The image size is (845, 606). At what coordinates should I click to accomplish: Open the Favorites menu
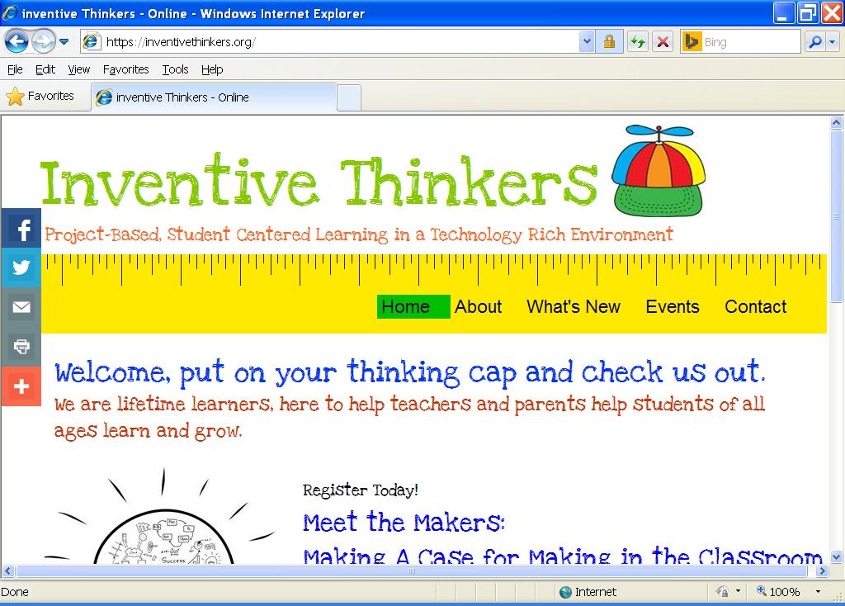click(x=125, y=69)
